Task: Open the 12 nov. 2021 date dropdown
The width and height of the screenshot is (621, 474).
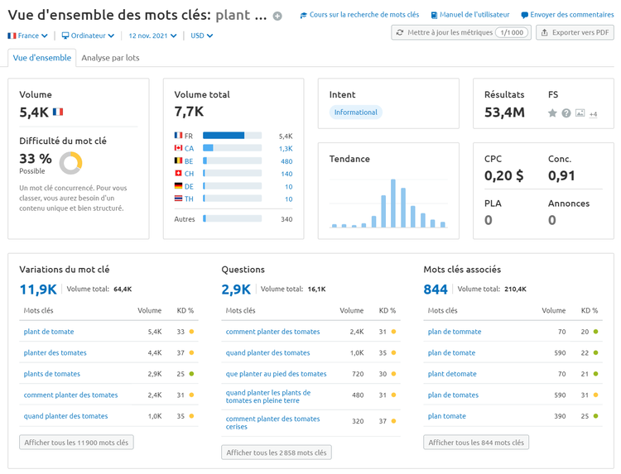Action: point(152,36)
